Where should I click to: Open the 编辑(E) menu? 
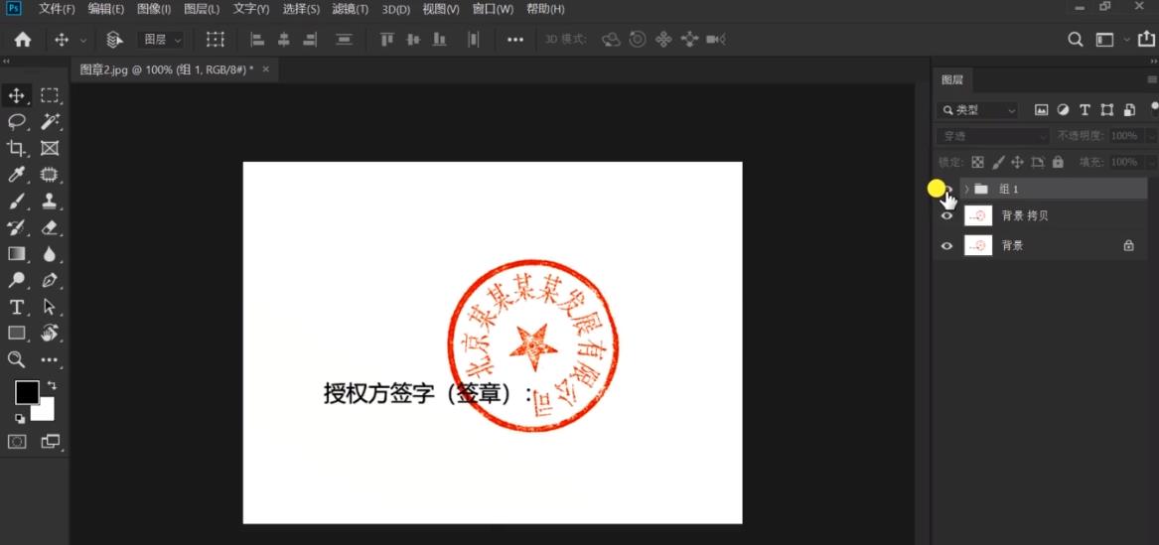pos(105,9)
